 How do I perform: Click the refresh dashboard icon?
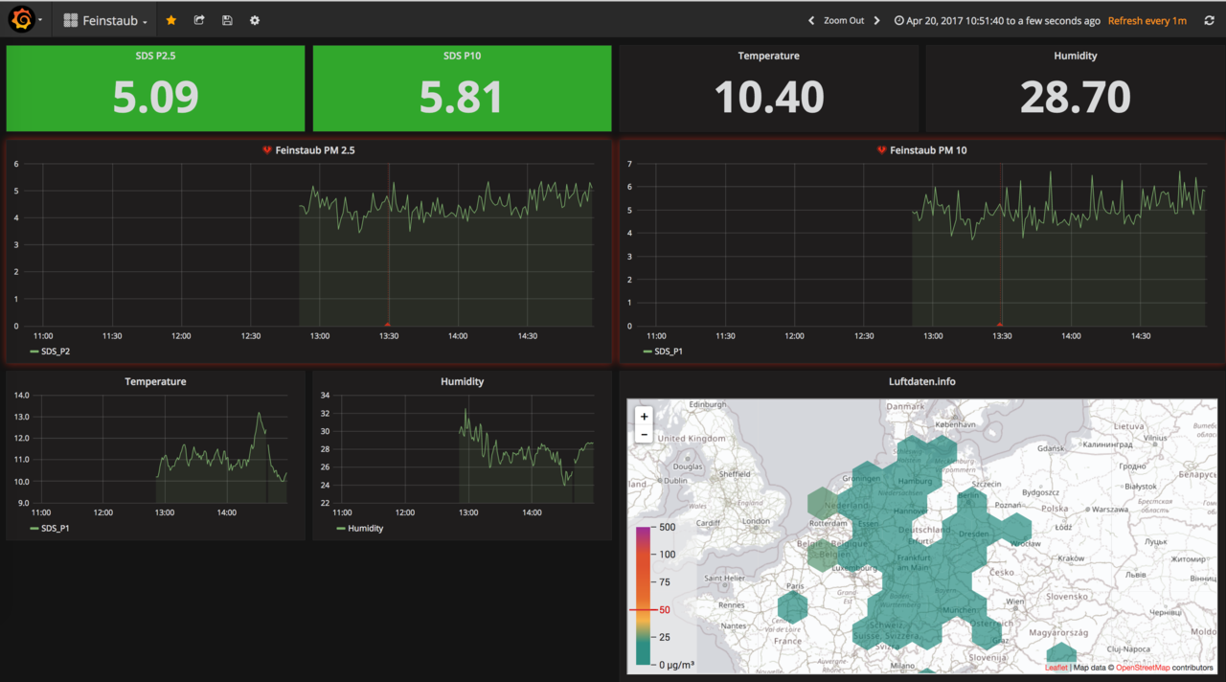[1209, 20]
